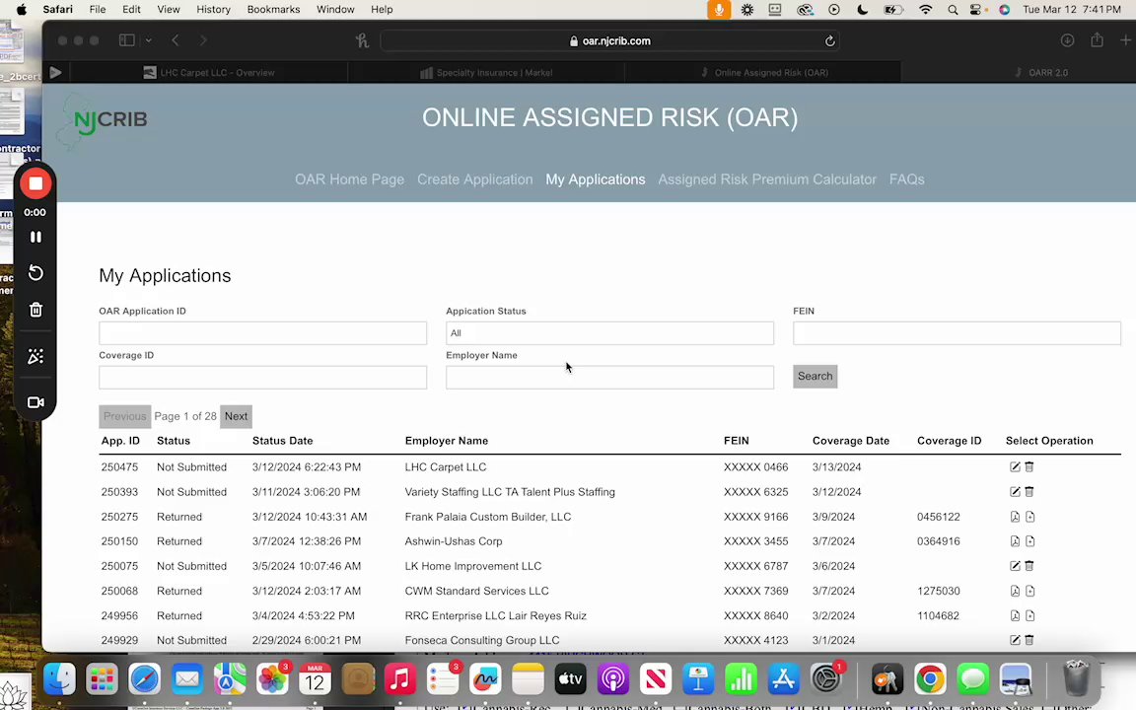
Task: Reload the page in Safari address bar
Action: point(829,41)
